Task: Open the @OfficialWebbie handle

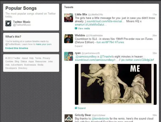Action: point(94,35)
